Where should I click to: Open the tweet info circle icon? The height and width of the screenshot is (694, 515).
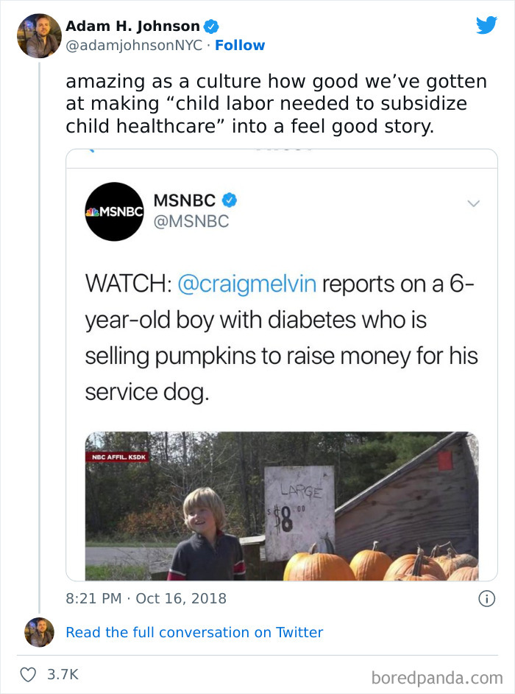click(x=486, y=599)
